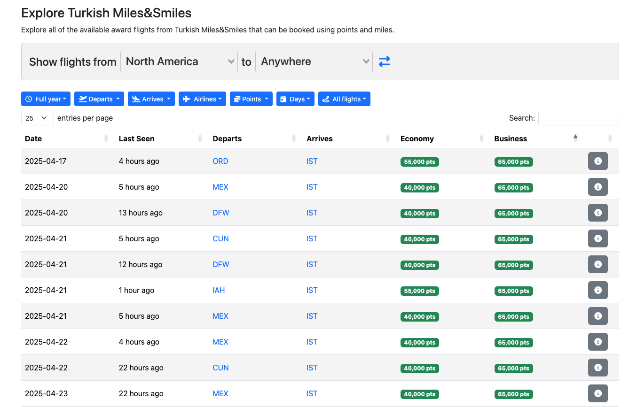The height and width of the screenshot is (407, 629).
Task: Click info icon for IAH to IST flight
Action: click(598, 290)
